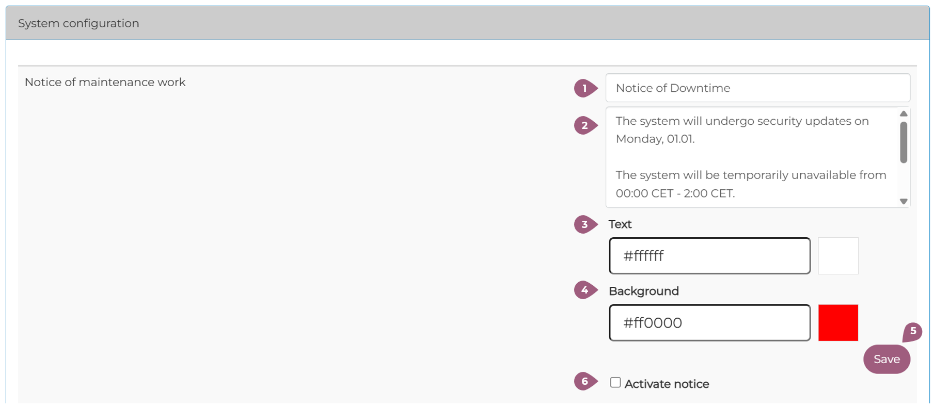Viewport: 934px width, 408px height.
Task: Enable the Activate notice checkbox
Action: (615, 383)
